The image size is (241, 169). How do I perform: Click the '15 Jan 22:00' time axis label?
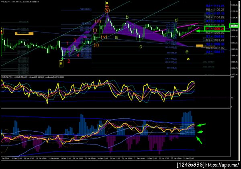point(17,158)
